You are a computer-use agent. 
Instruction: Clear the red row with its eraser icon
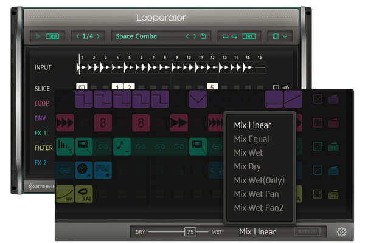[x=333, y=123]
